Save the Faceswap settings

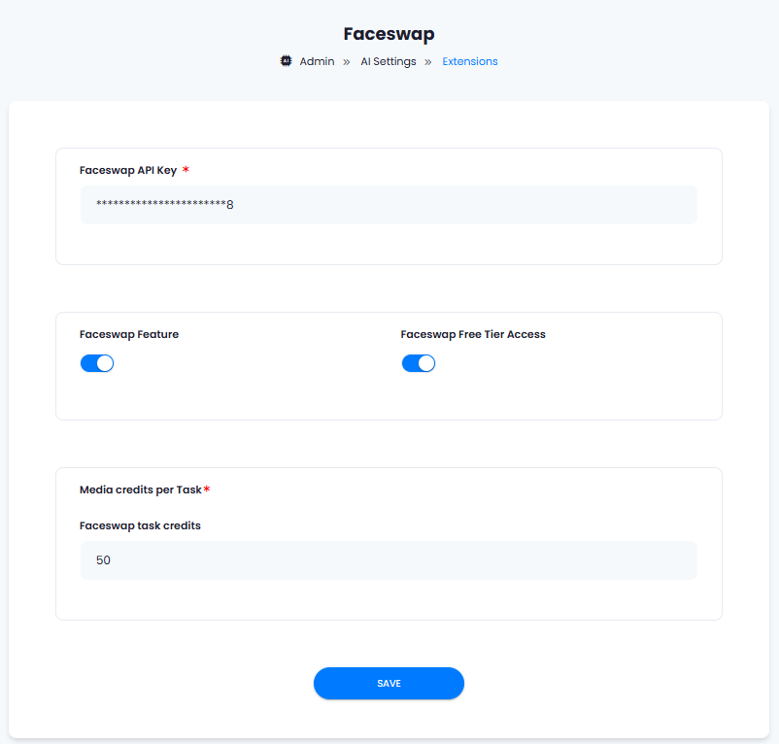389,684
